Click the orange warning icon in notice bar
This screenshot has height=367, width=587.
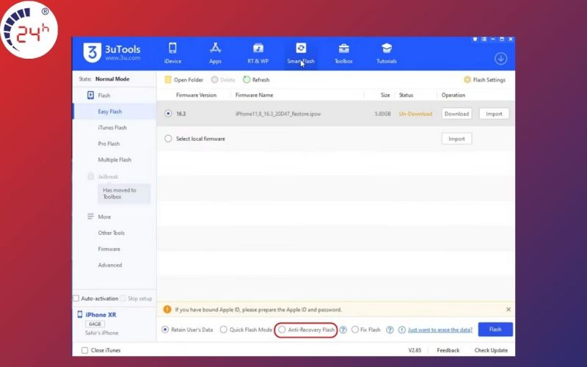tap(167, 309)
